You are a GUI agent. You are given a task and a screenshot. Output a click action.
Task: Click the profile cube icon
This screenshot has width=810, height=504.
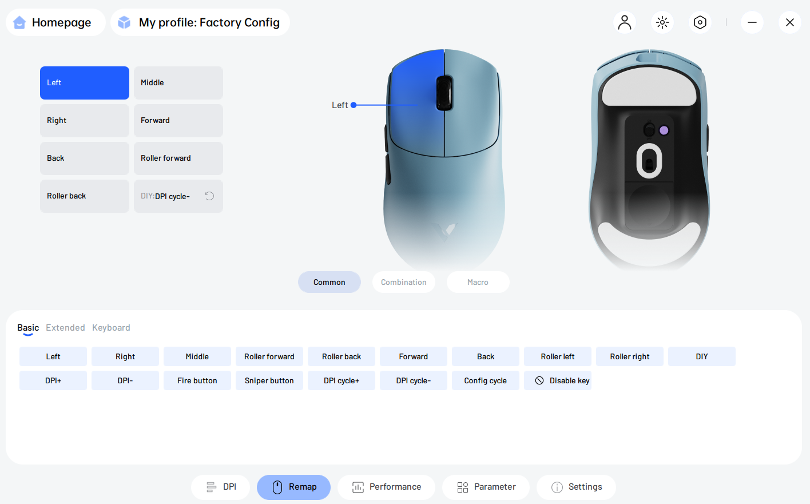124,22
